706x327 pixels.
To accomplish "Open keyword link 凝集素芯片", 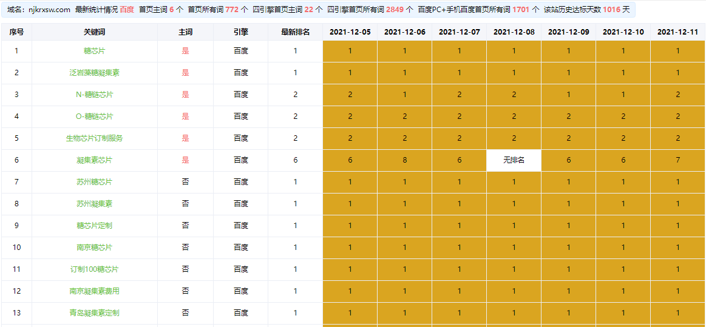I will point(95,160).
